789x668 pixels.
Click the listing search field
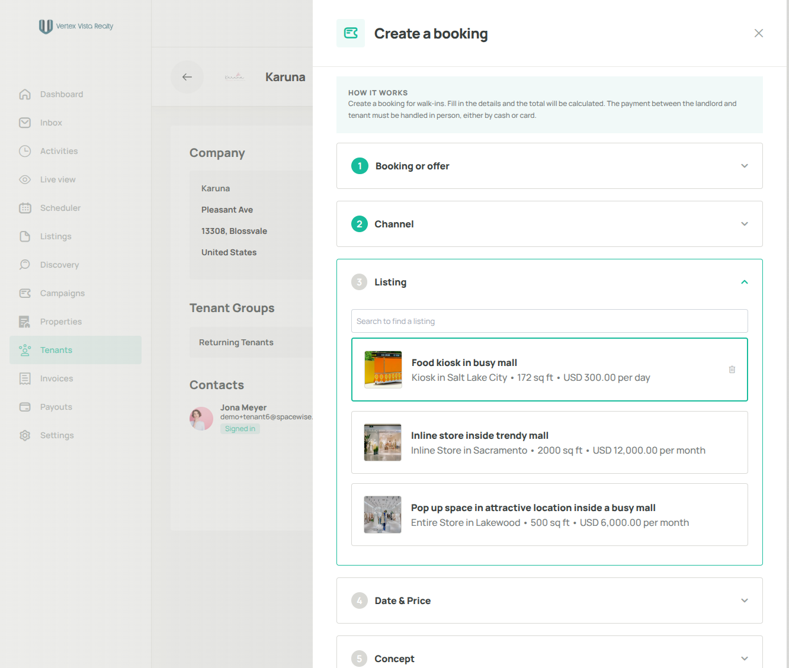tap(550, 321)
